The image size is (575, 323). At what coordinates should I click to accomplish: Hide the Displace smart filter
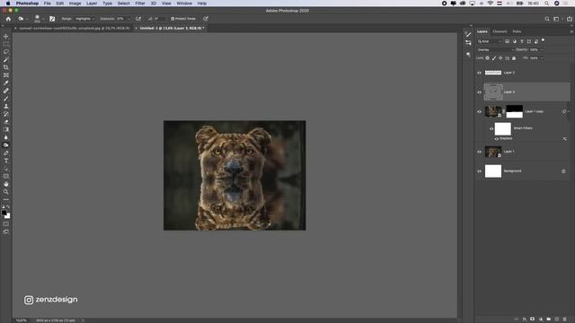pyautogui.click(x=496, y=139)
